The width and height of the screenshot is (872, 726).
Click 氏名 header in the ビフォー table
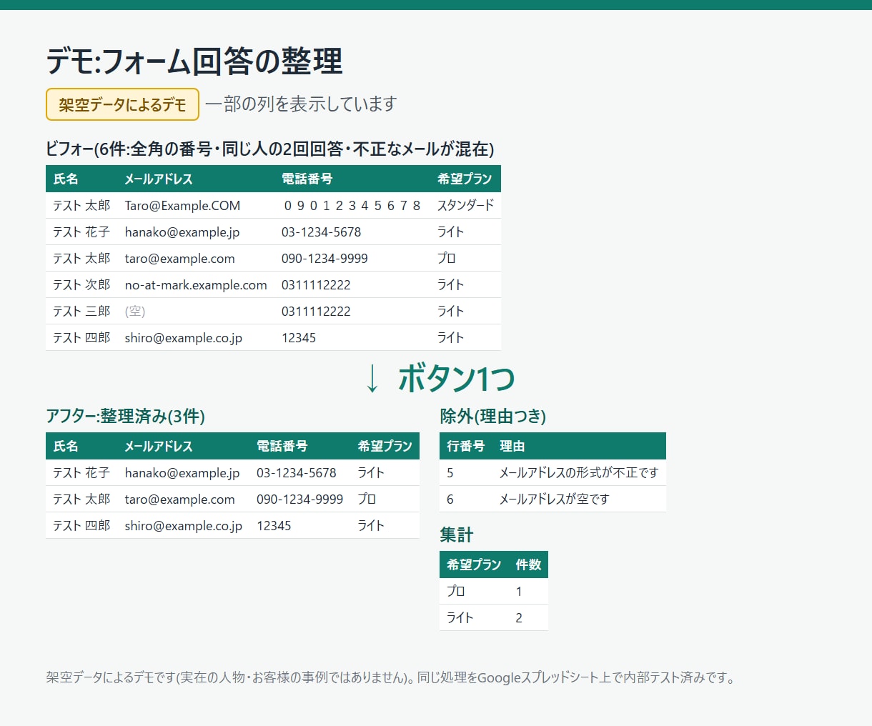[x=66, y=179]
